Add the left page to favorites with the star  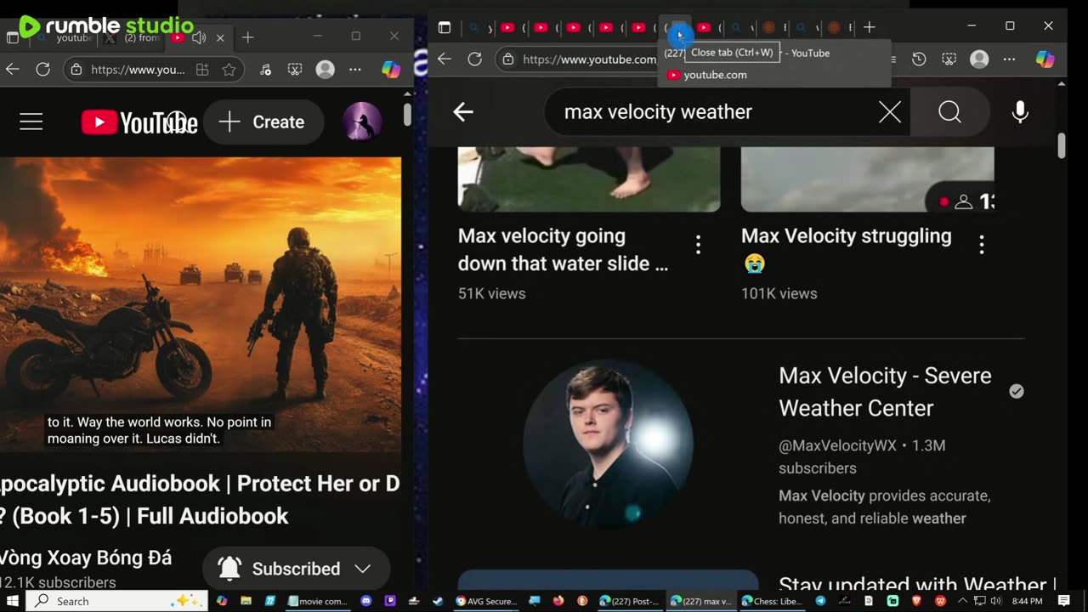[229, 70]
